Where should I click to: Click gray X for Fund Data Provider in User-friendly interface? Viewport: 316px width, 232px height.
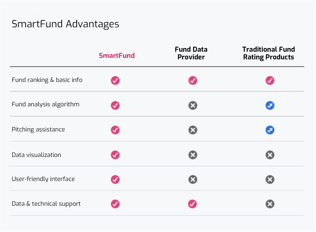click(193, 180)
